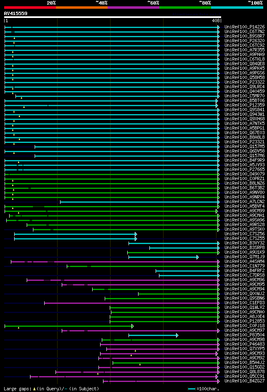The width and height of the screenshot is (267, 392).
Task: Open hit UniRef100_C6T7N2
Action: point(244,31)
